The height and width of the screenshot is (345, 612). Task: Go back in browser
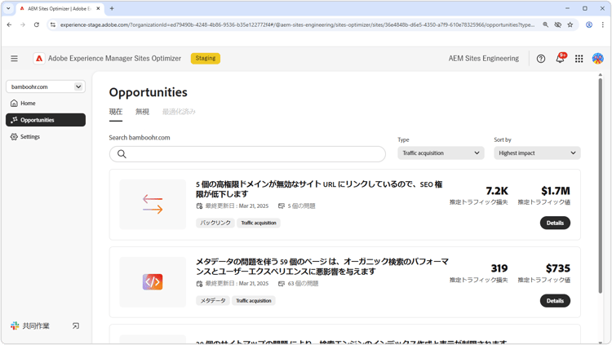tap(9, 24)
